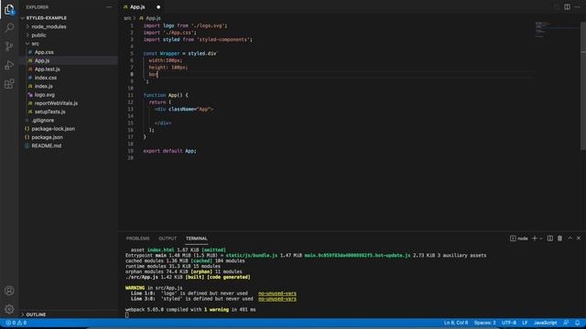Collapse the STYLED-EXAMPLE root folder

click(x=47, y=18)
